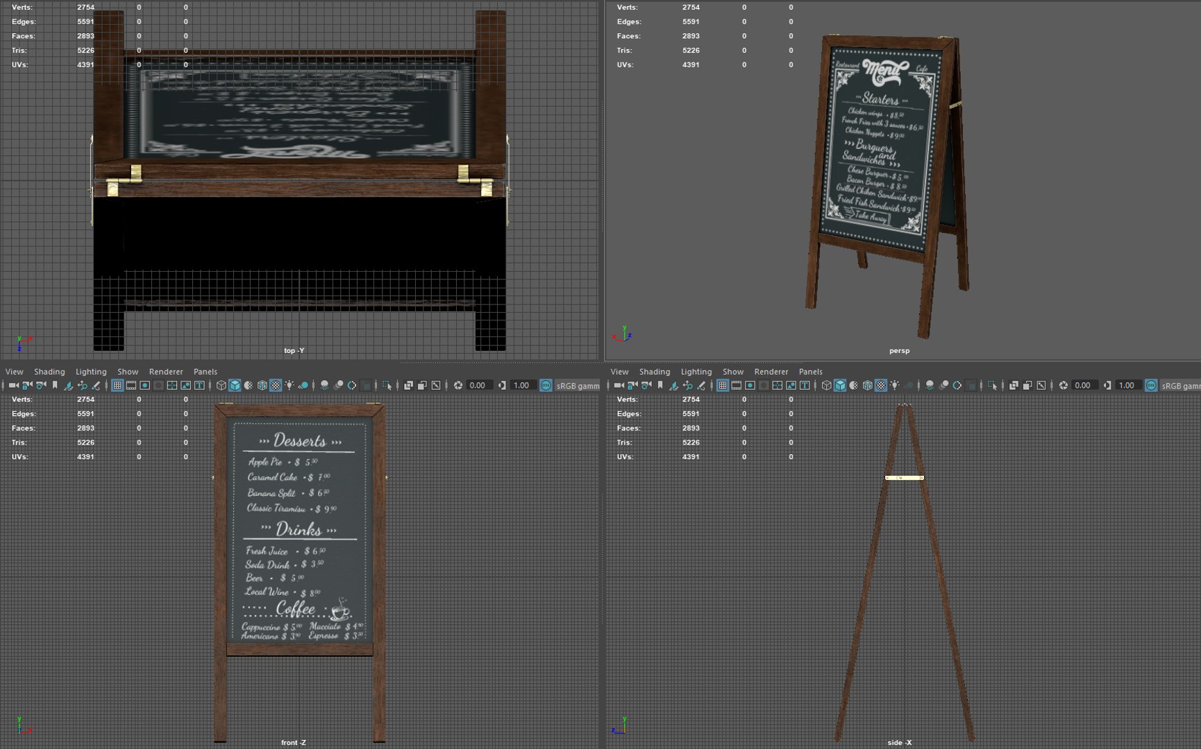Screen dimensions: 1201x749
Task: Click X-Ray Joints icon in front view toolbar
Action: tap(436, 386)
